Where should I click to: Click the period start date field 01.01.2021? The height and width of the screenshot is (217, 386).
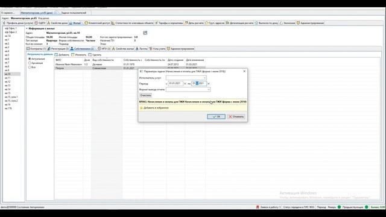tap(176, 84)
